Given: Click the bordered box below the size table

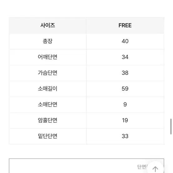Looking at the screenshot, I should [x=86, y=166].
